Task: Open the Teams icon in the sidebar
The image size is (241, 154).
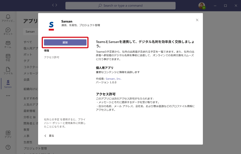Action: (x=8, y=45)
